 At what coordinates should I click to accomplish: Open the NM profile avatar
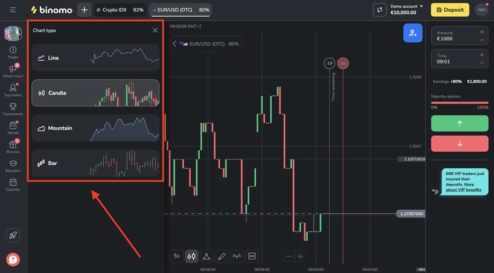[x=481, y=10]
